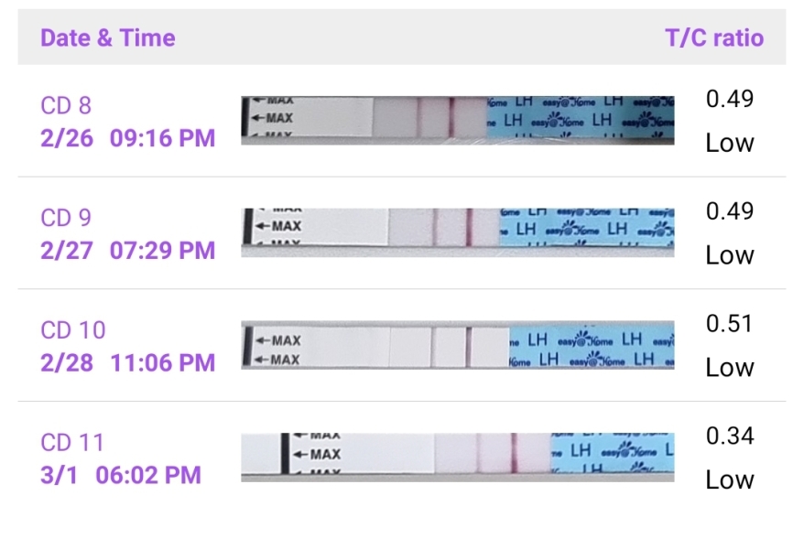The height and width of the screenshot is (549, 804).
Task: Click the T/C ratio column header
Action: pos(713,38)
